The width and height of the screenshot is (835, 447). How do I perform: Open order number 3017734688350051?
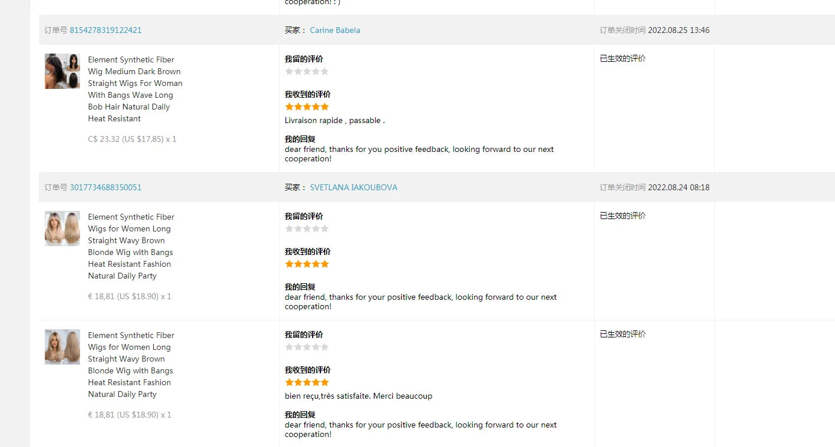point(105,187)
